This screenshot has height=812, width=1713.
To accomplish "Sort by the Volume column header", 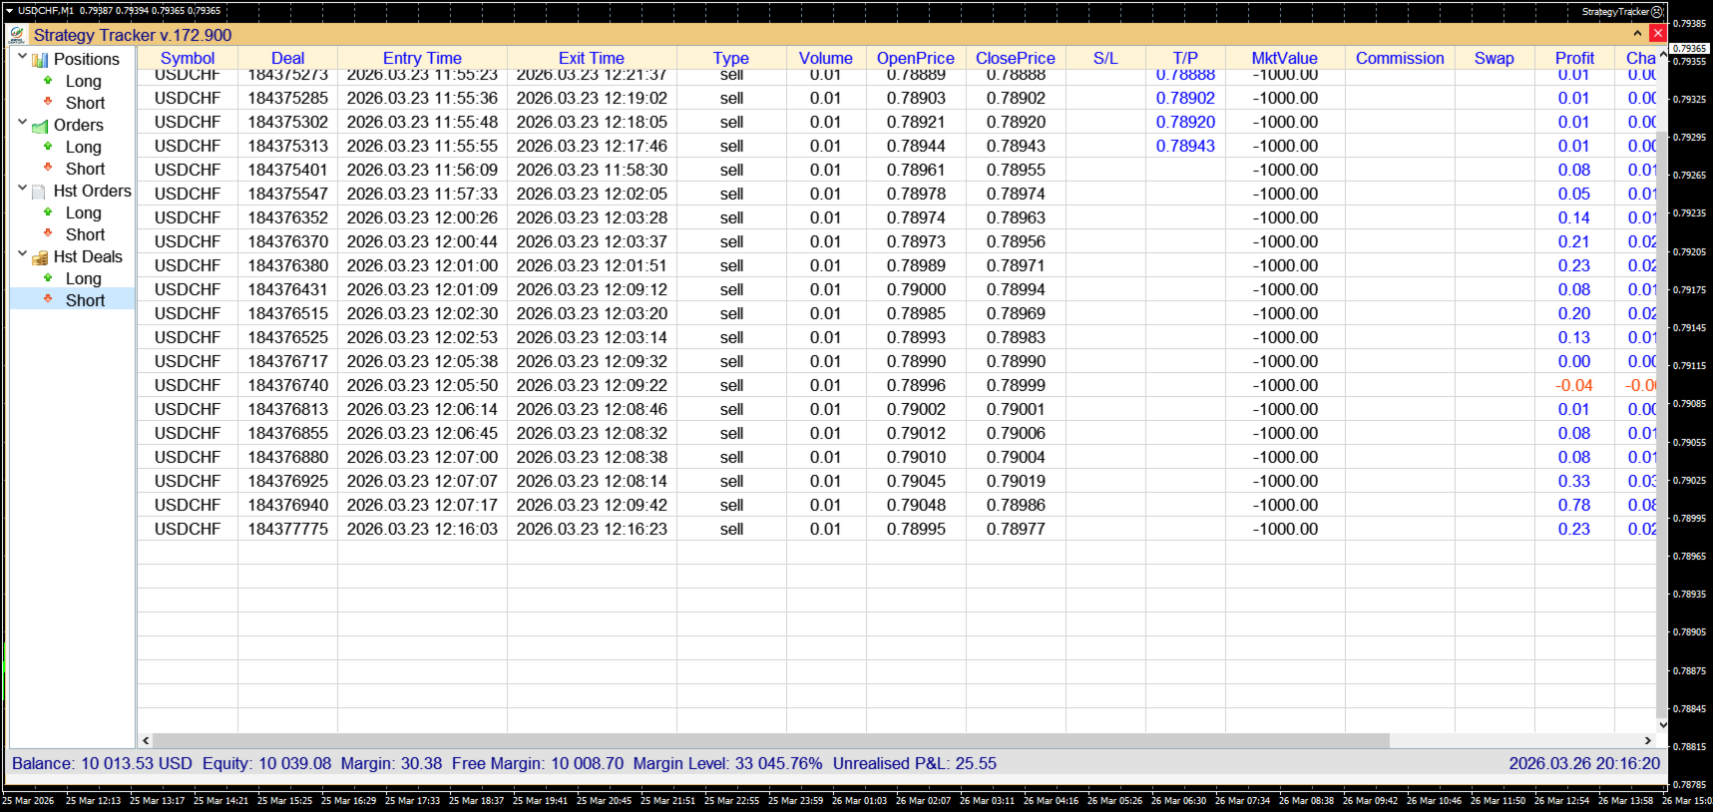I will click(826, 58).
